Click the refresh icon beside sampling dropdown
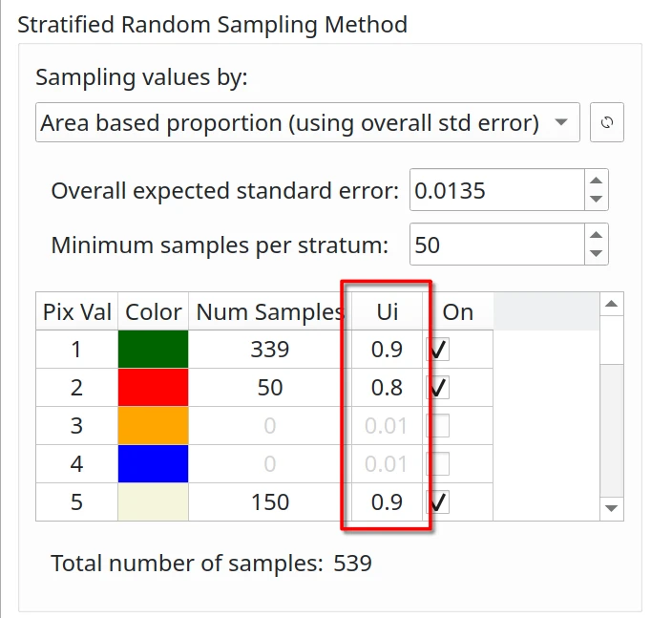The height and width of the screenshot is (618, 651). [607, 122]
